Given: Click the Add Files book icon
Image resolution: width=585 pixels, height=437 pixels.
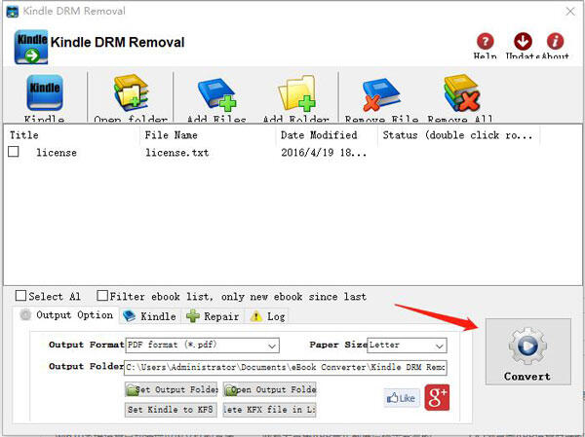Looking at the screenshot, I should click(x=216, y=93).
